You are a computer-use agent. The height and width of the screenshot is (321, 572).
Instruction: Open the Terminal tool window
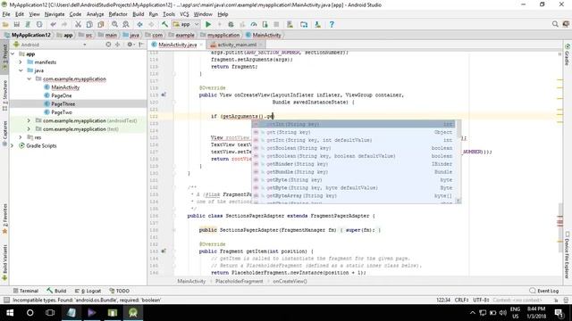point(26,291)
